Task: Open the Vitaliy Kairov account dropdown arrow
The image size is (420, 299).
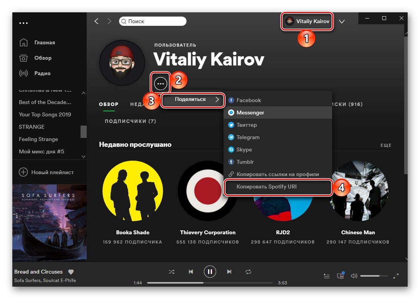Action: [342, 22]
